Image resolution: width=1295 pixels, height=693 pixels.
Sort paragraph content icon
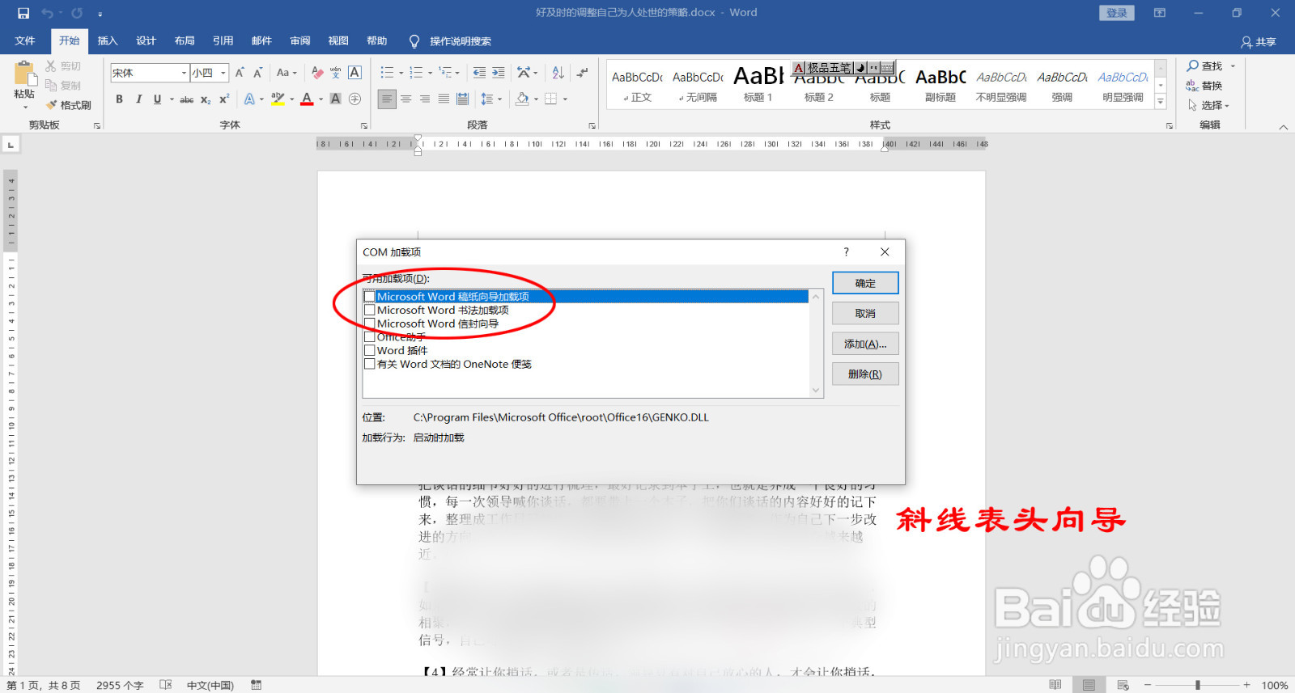point(558,73)
